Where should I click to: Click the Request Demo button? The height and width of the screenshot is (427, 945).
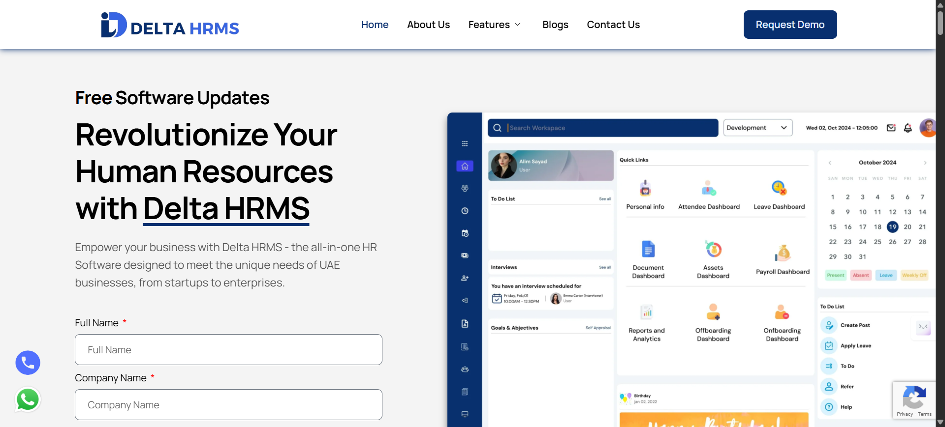point(790,25)
